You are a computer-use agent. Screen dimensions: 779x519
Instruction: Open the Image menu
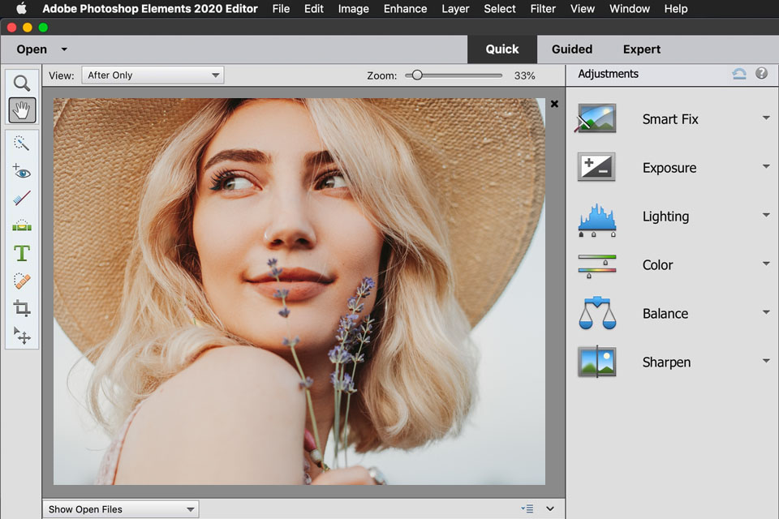353,8
